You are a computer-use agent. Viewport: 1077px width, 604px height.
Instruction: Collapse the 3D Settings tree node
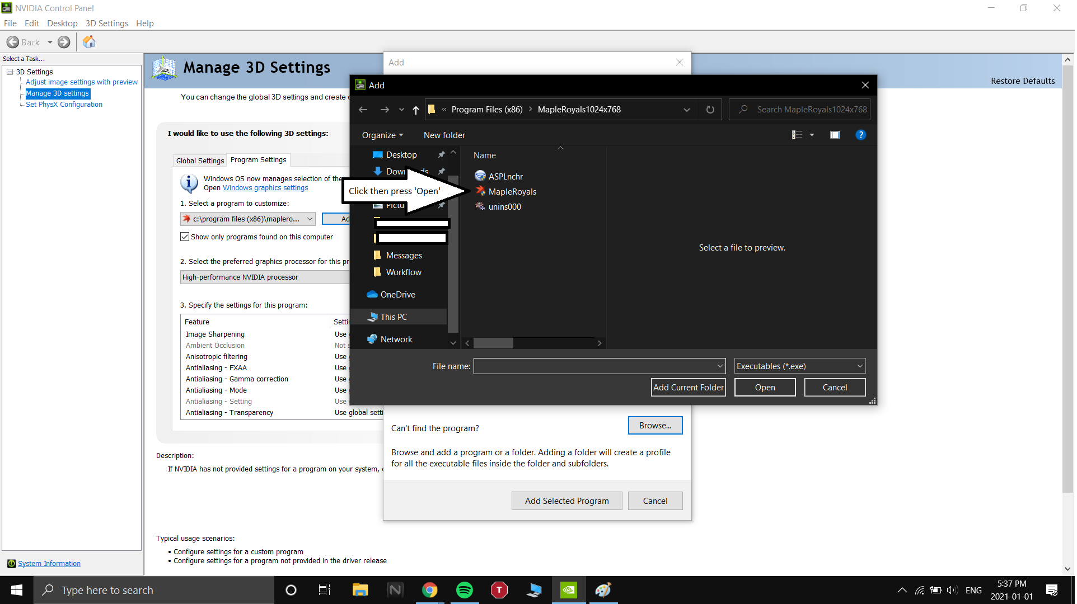click(x=10, y=72)
